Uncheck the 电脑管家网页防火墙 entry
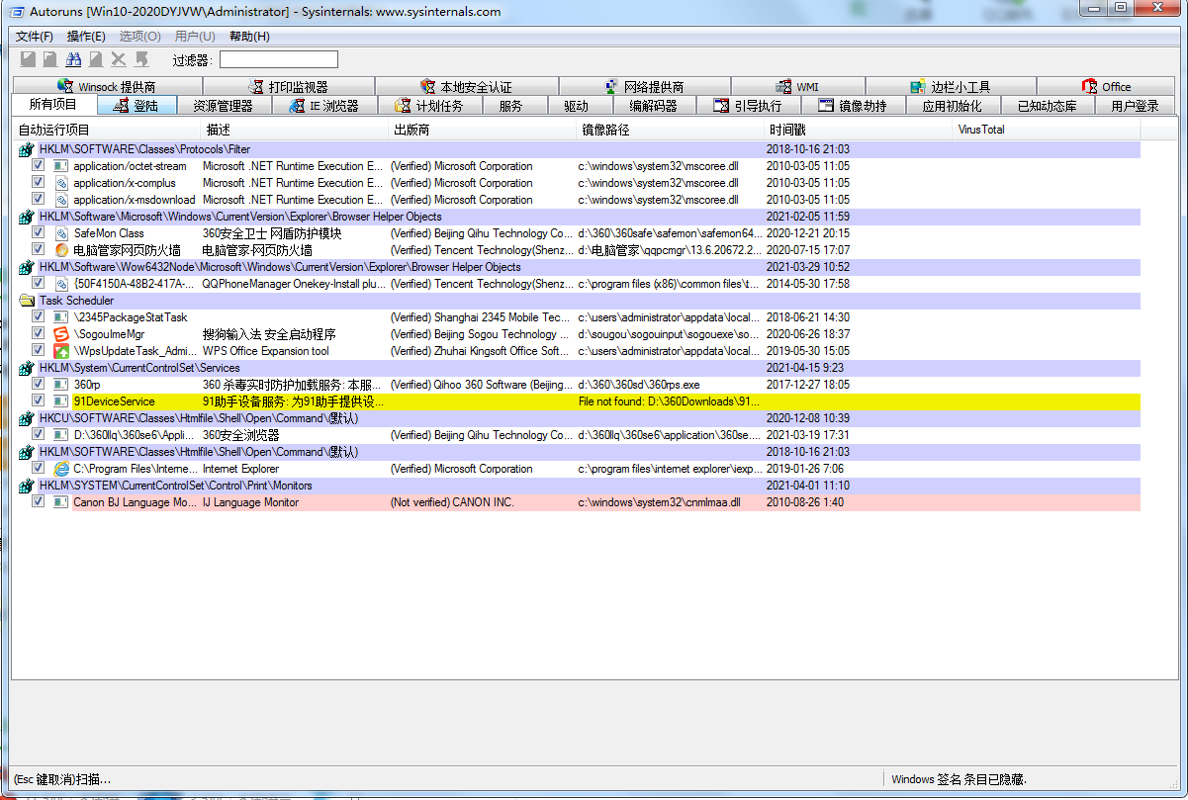 38,250
